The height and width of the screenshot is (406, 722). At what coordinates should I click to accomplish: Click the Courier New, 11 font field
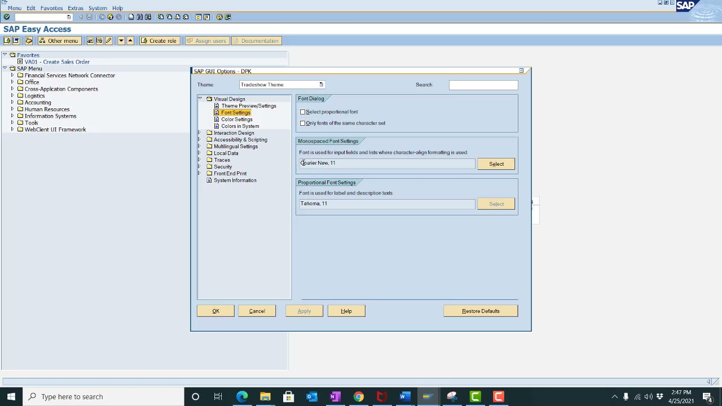pyautogui.click(x=387, y=163)
